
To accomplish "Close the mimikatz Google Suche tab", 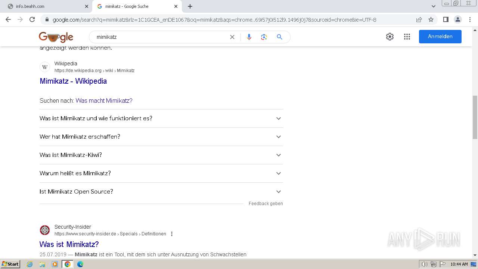I will [176, 6].
